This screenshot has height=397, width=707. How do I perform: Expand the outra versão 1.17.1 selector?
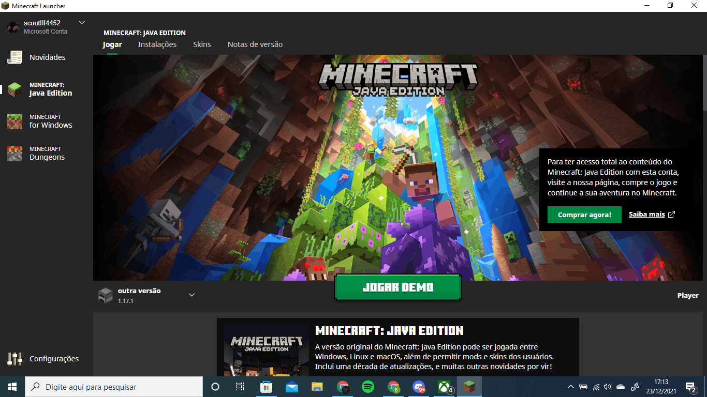click(x=147, y=295)
